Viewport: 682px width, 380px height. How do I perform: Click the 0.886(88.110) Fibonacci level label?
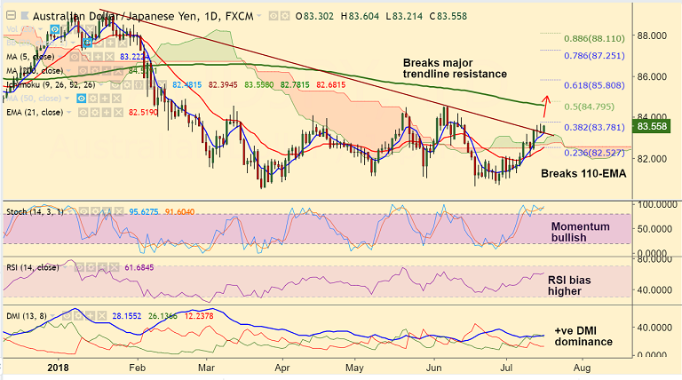[x=594, y=38]
